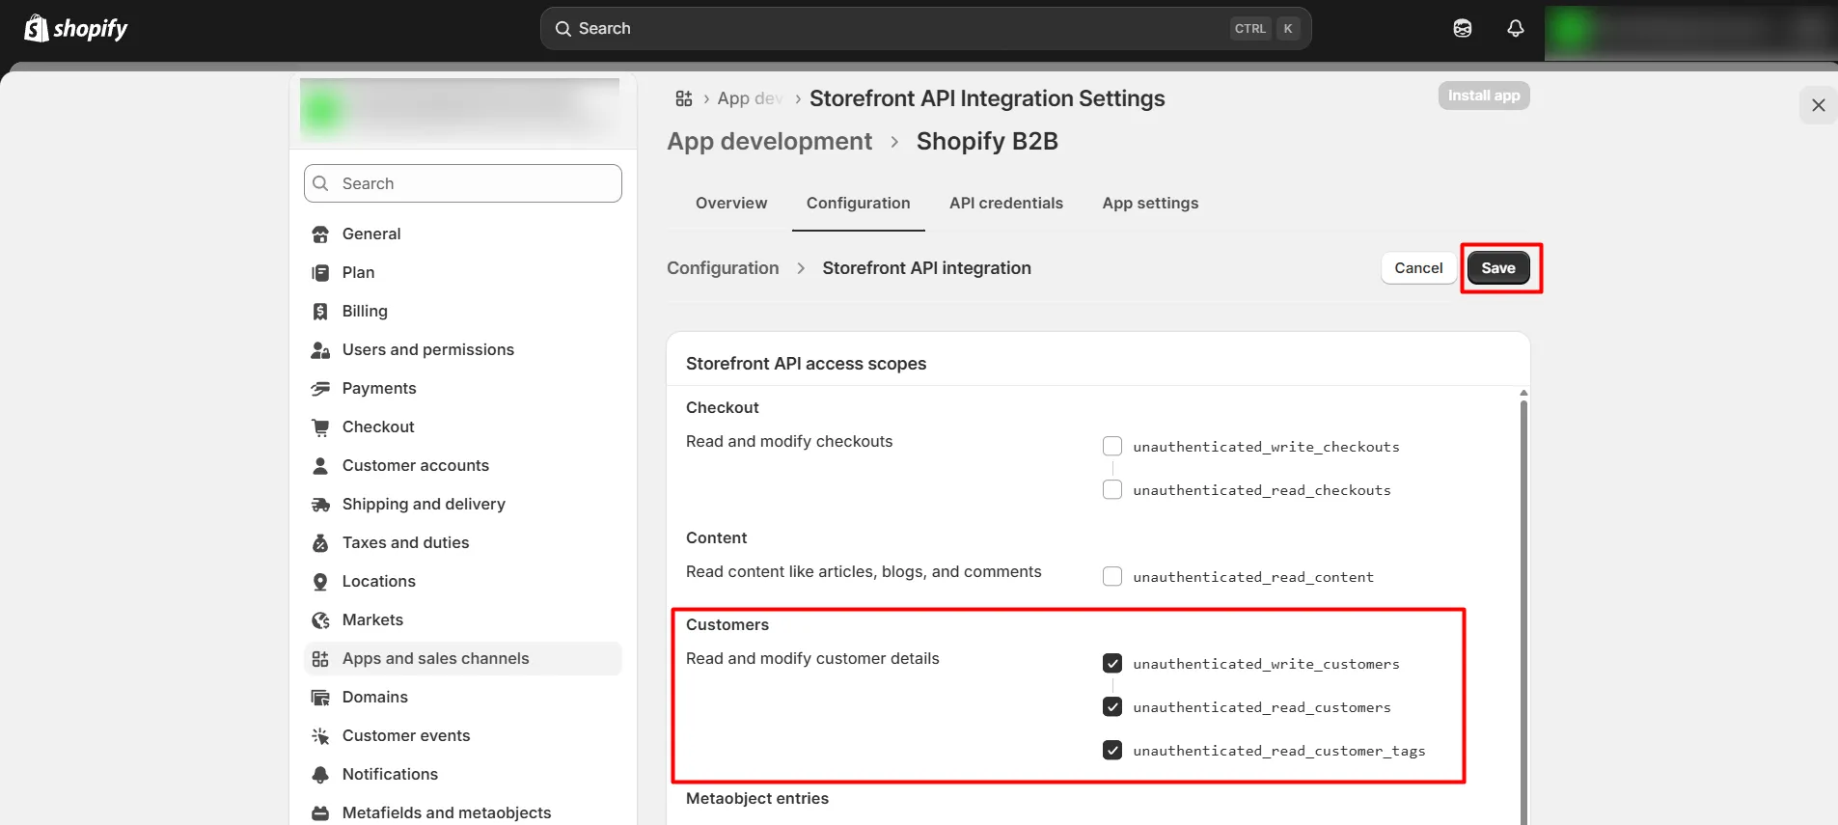Click the Apps and sales channels icon
Image resolution: width=1838 pixels, height=825 pixels.
tap(320, 659)
